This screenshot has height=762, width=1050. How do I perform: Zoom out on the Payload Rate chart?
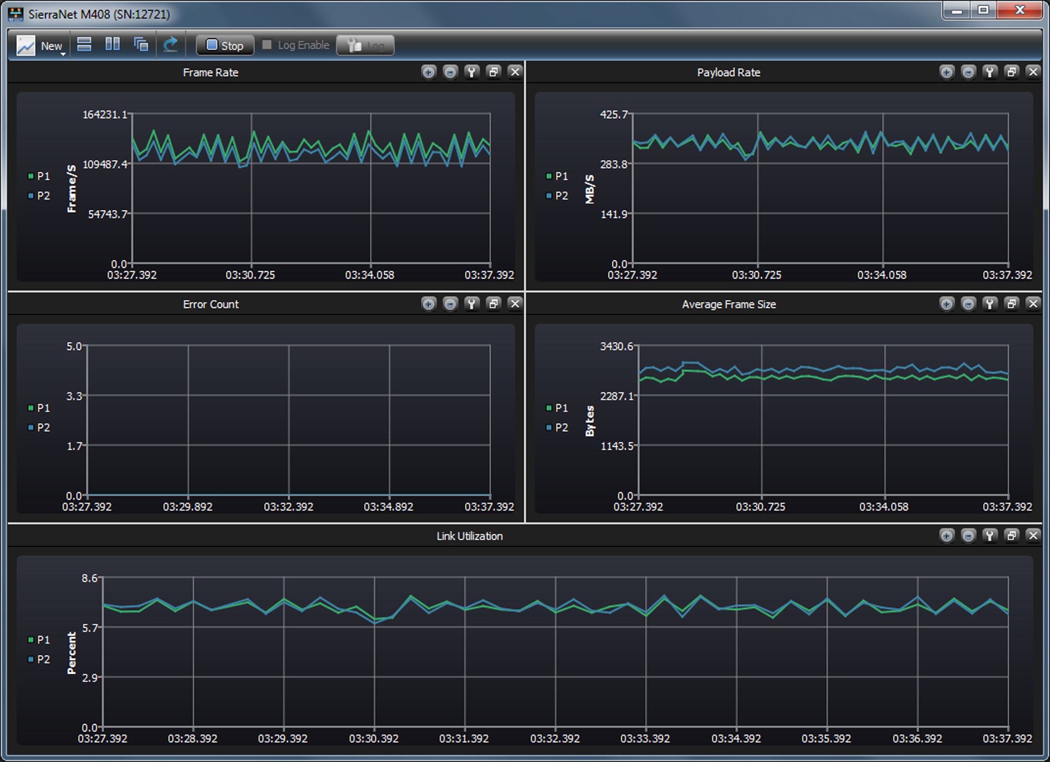pyautogui.click(x=968, y=72)
